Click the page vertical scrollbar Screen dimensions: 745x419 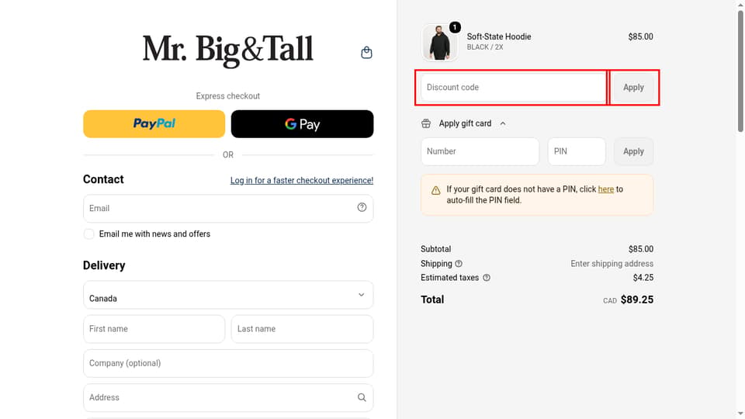pos(740,71)
